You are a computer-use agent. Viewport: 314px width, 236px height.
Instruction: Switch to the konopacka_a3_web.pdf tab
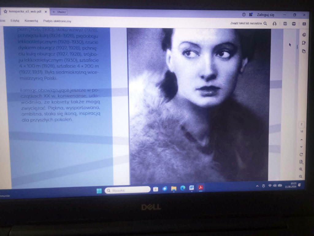click(x=25, y=12)
